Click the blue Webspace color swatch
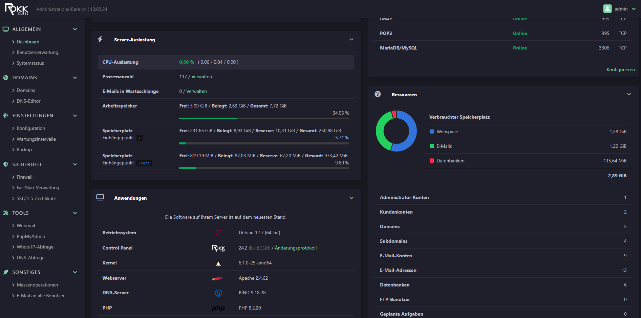The image size is (641, 318). 432,132
